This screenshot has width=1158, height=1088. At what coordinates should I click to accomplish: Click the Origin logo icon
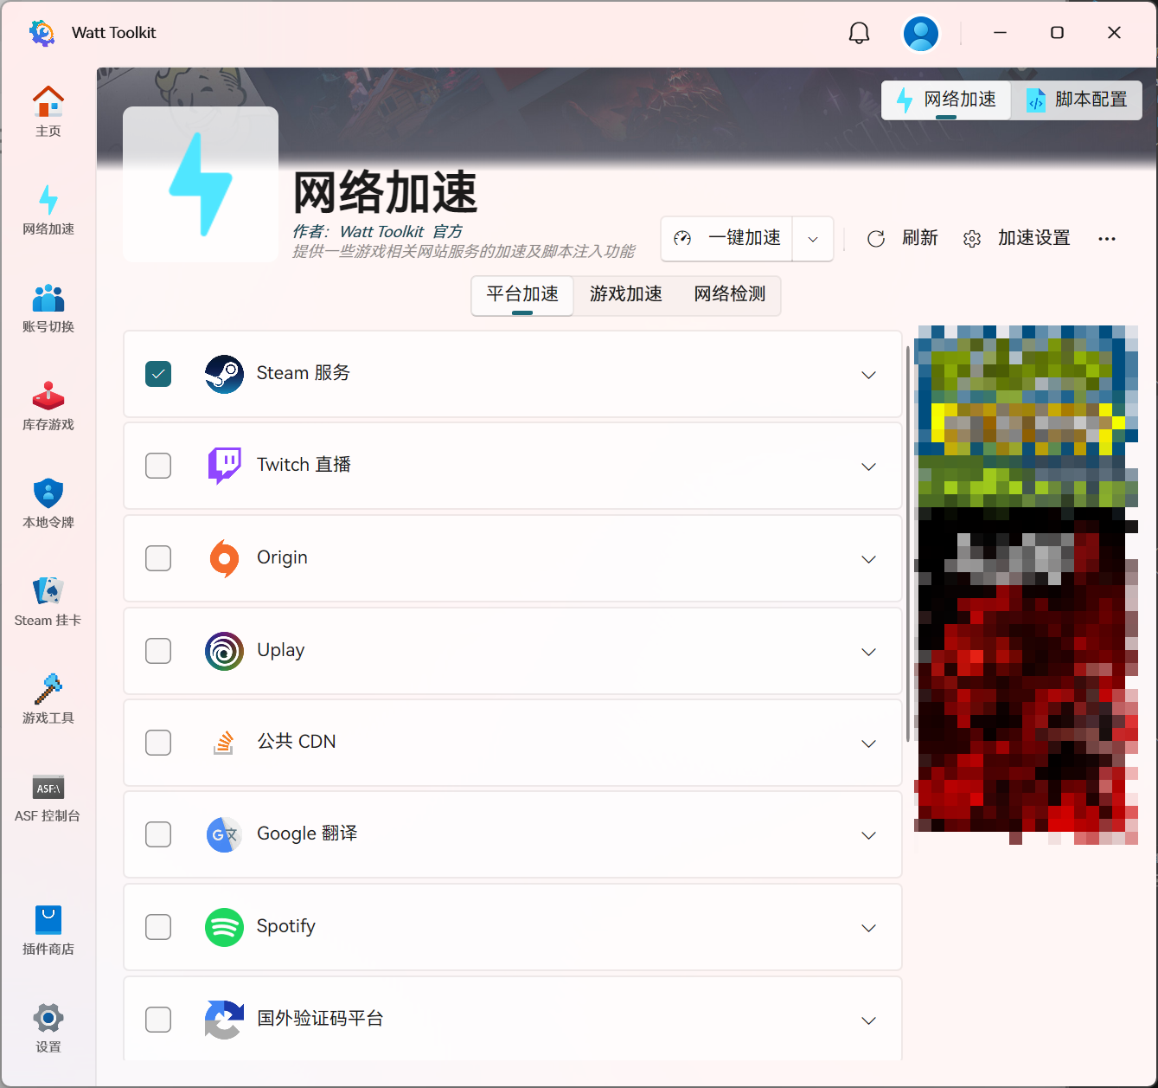point(224,558)
